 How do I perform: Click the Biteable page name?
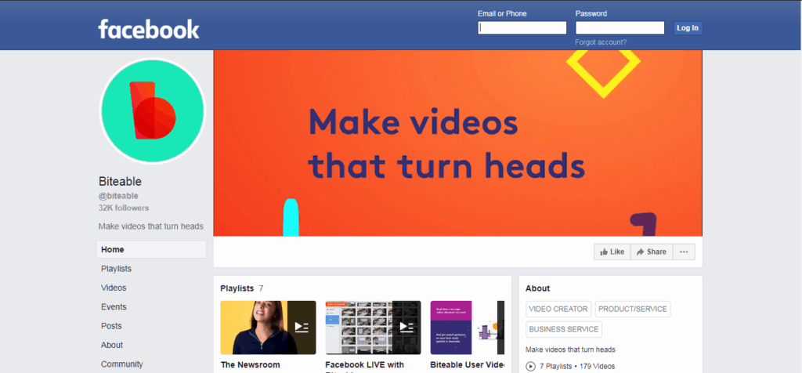tap(120, 182)
